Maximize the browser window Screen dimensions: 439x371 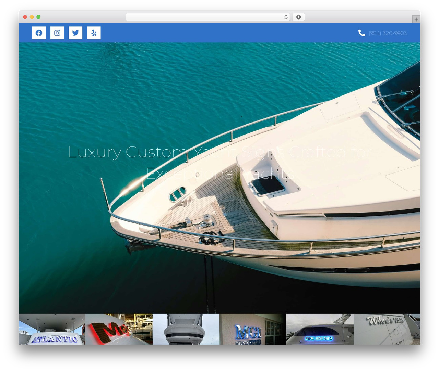pyautogui.click(x=38, y=17)
